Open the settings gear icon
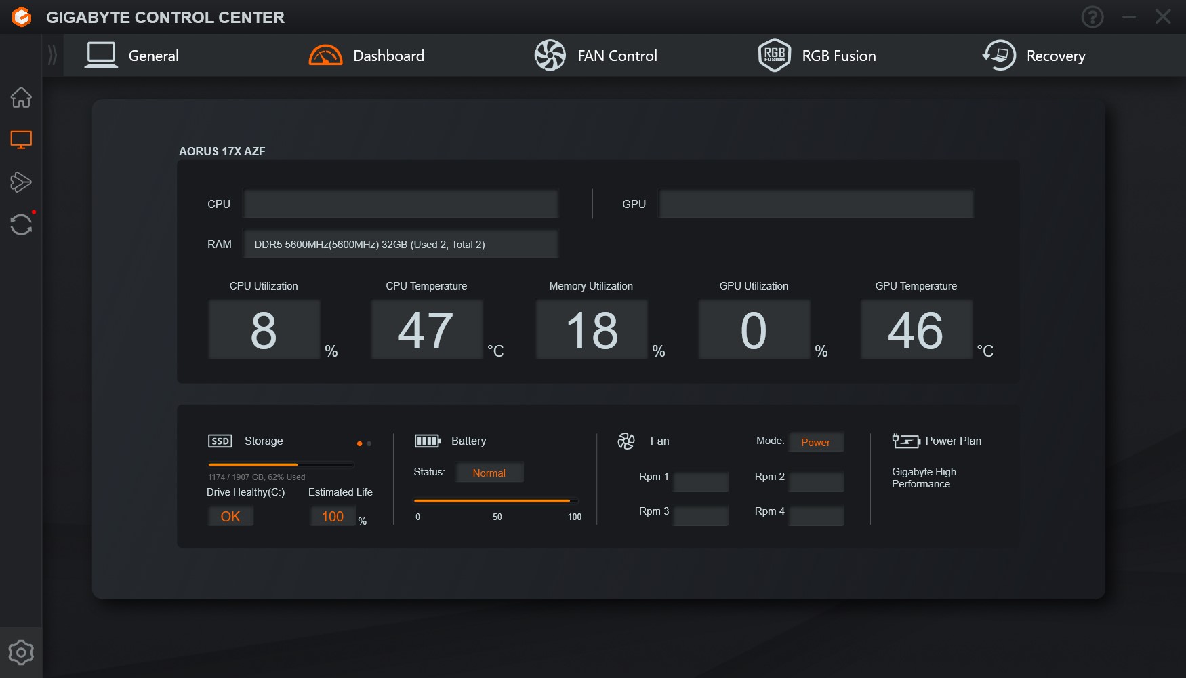Image resolution: width=1186 pixels, height=678 pixels. (x=21, y=652)
